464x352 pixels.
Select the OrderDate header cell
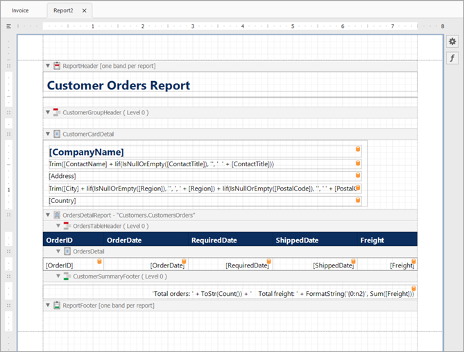(146, 240)
